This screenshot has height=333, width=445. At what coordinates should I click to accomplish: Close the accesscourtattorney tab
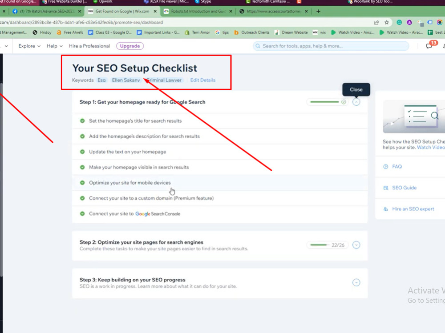(306, 12)
